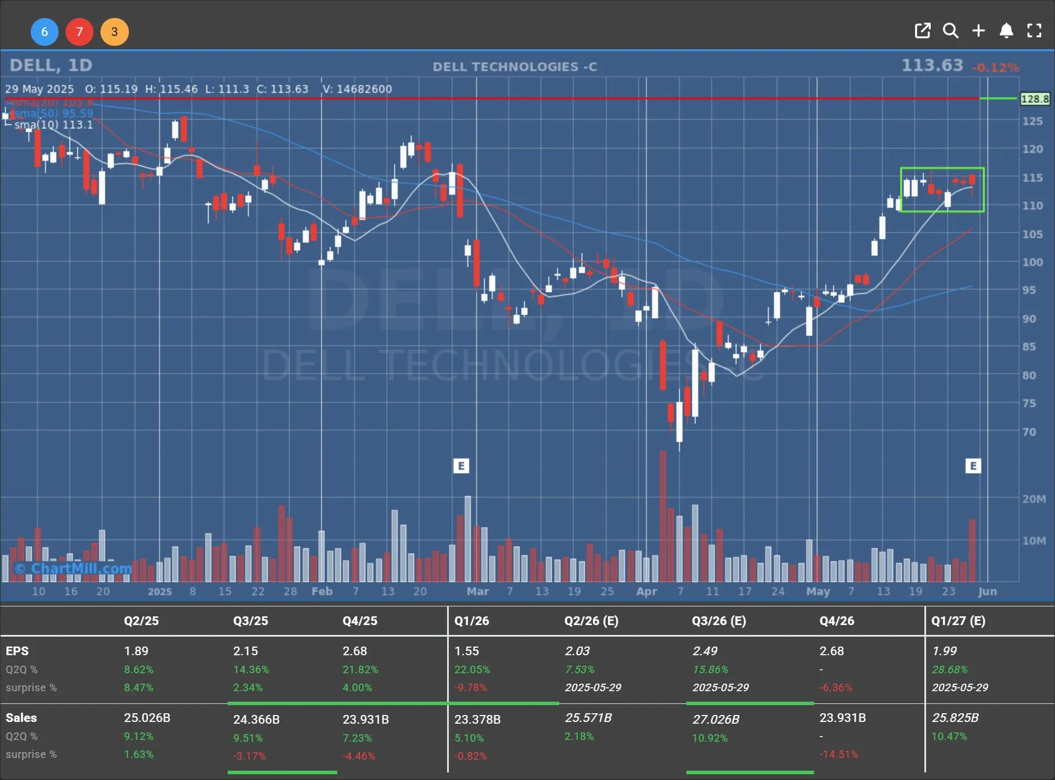Select the Q1/27 (E) column header
The width and height of the screenshot is (1055, 780).
pos(958,621)
